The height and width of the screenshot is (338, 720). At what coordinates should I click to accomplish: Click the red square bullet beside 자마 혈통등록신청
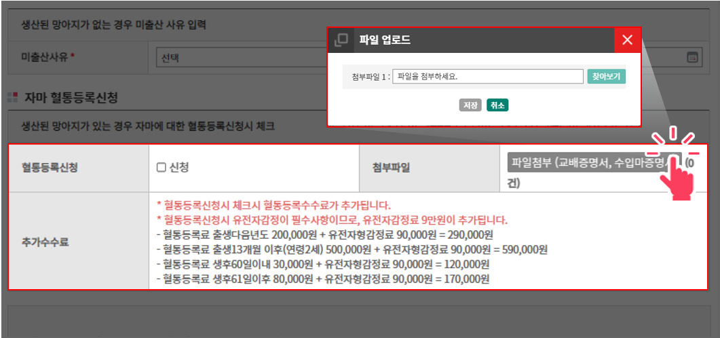click(x=12, y=98)
